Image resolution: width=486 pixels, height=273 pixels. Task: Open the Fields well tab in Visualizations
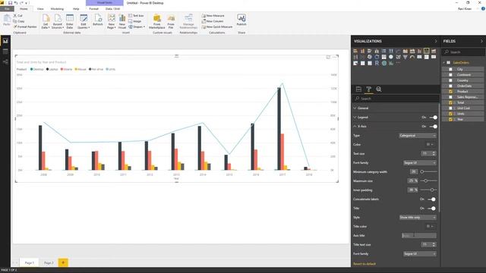358,89
